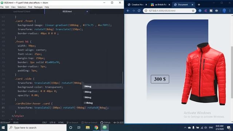
Task: Close the Creative How browser tab
Action: (x=146, y=5)
